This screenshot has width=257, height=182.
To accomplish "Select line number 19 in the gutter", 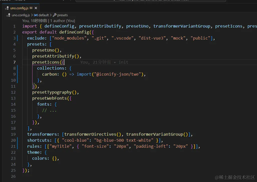I will tap(13, 134).
